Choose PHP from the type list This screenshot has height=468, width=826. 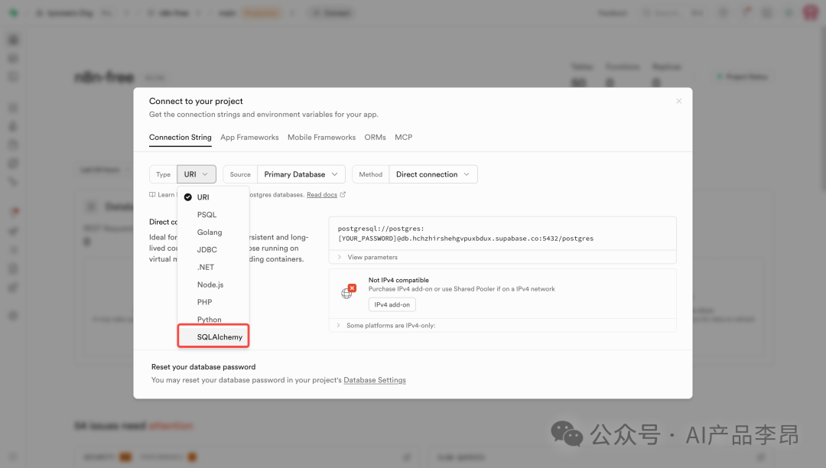click(213, 301)
